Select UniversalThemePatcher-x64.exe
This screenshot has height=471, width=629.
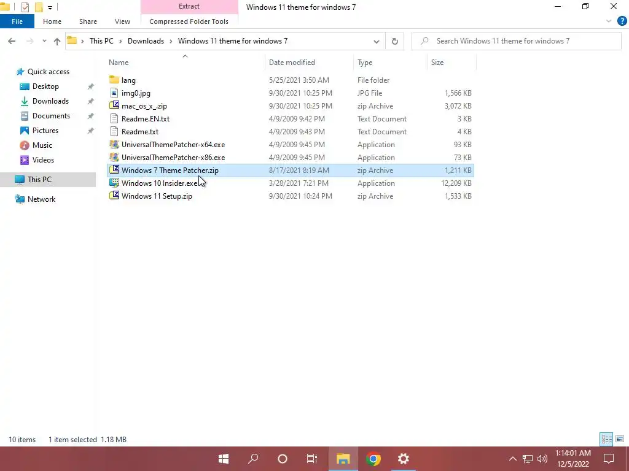pos(173,145)
